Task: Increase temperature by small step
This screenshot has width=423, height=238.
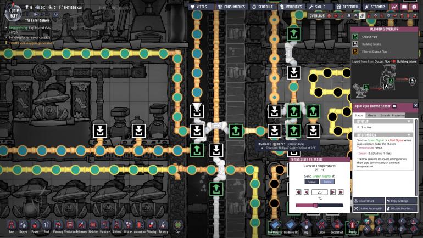Action: tap(333, 192)
